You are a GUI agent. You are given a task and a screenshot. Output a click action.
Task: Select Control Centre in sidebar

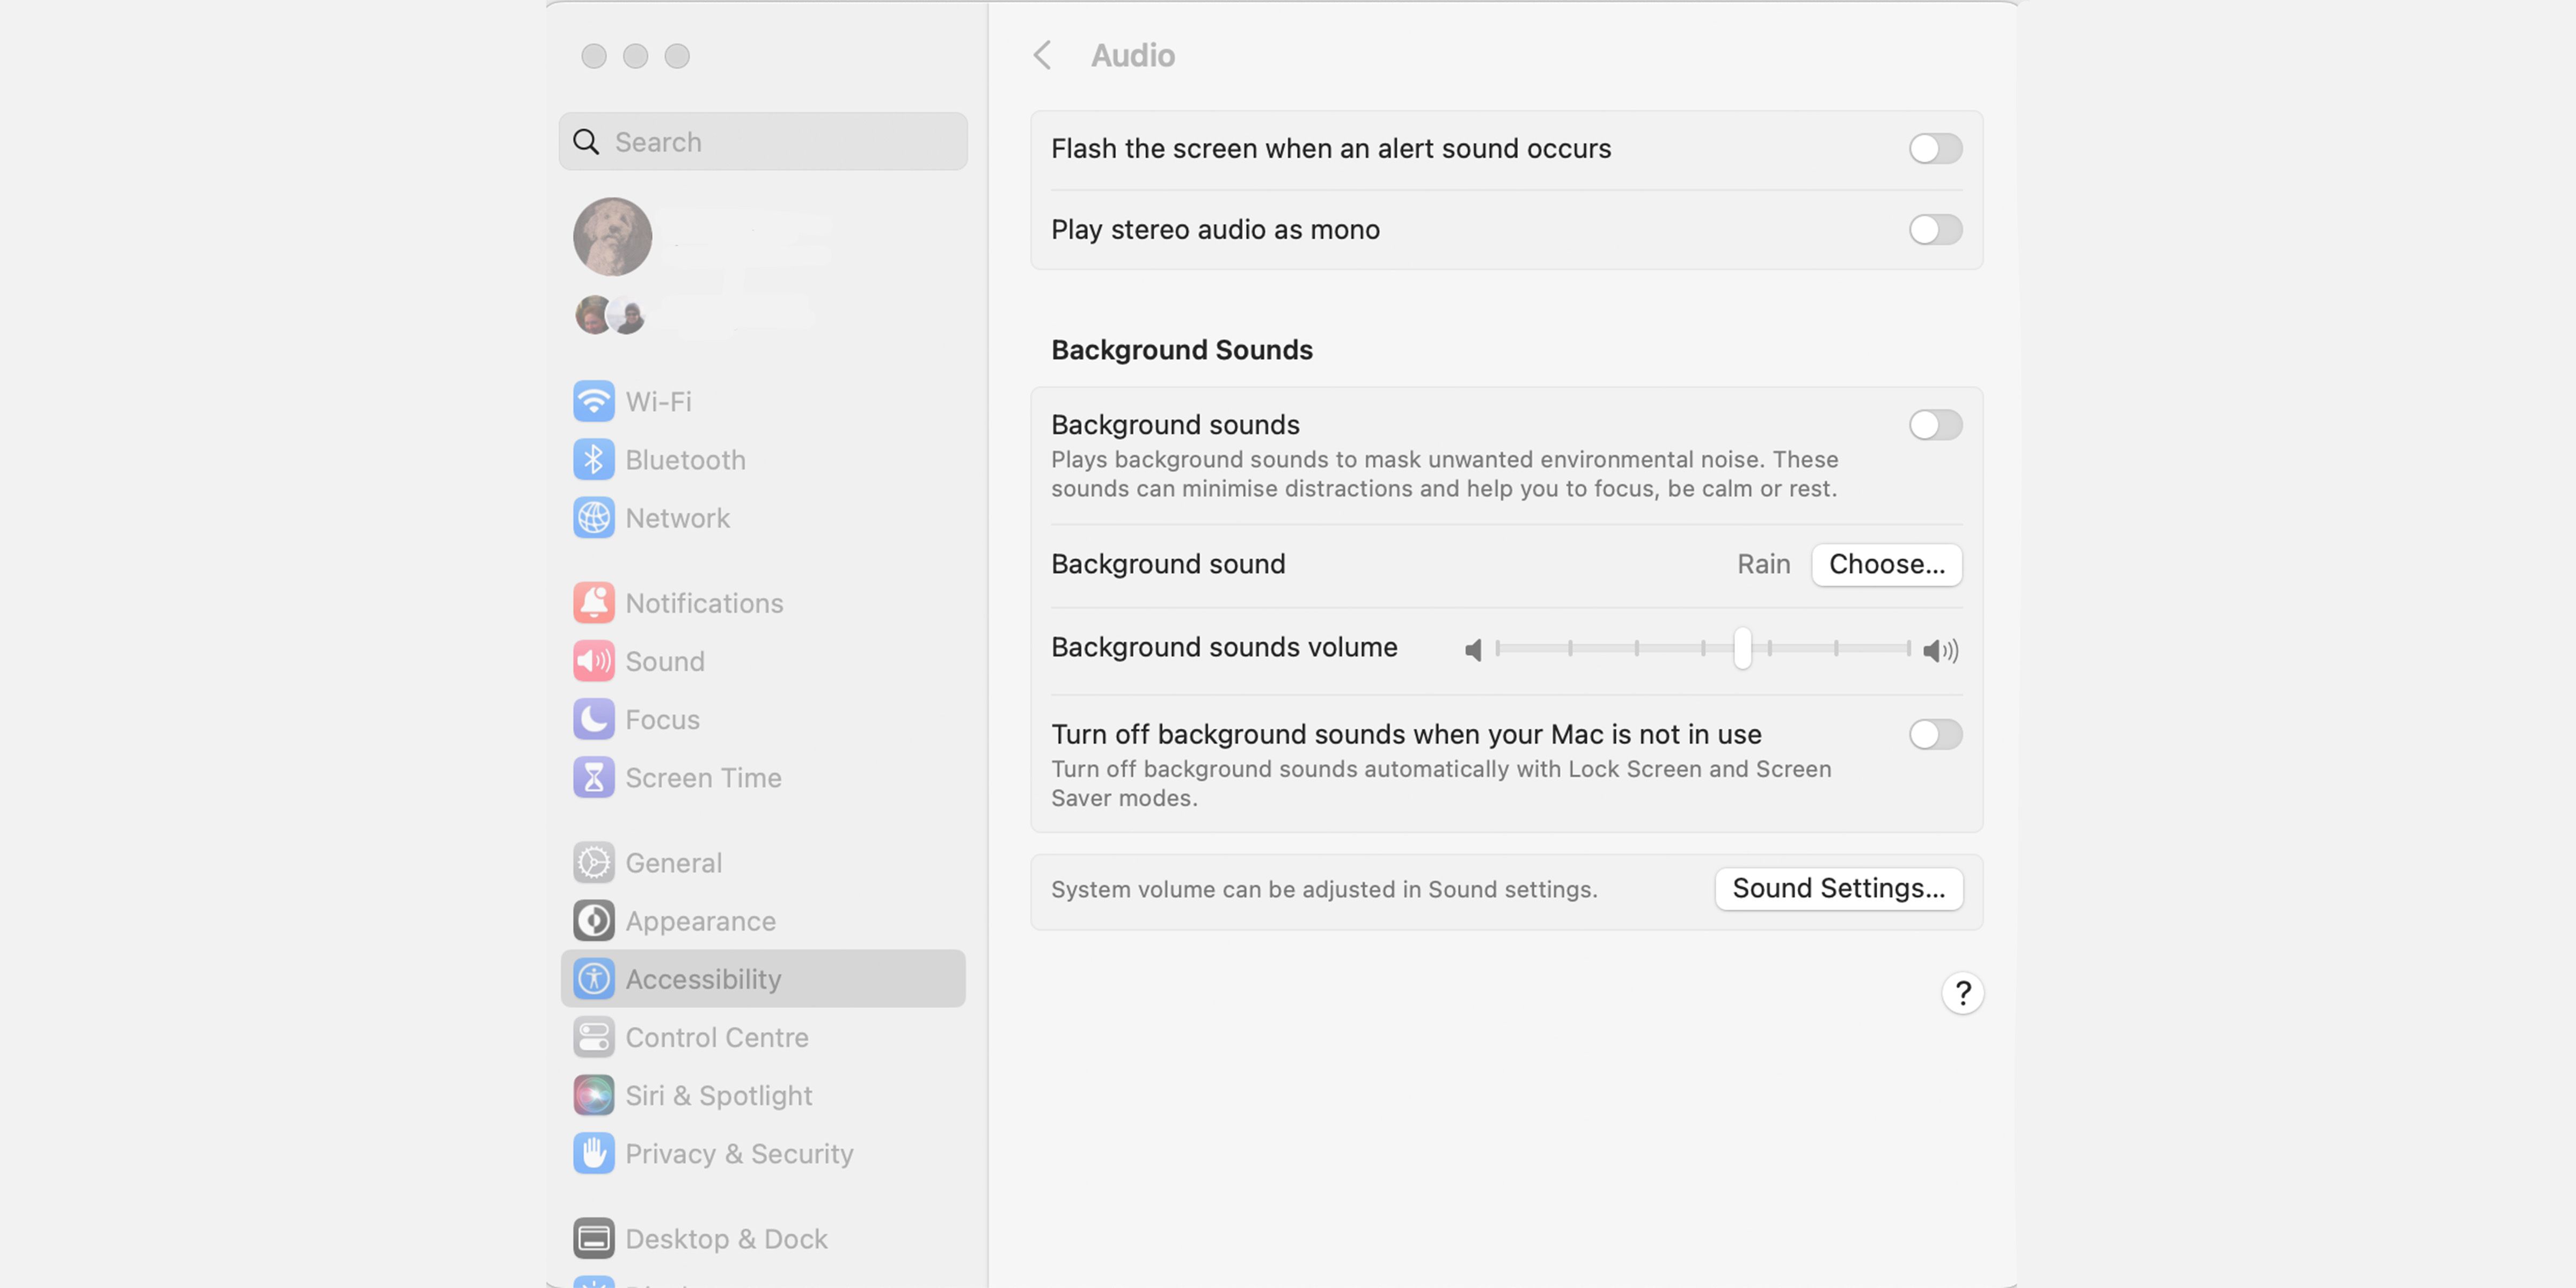pyautogui.click(x=716, y=1037)
